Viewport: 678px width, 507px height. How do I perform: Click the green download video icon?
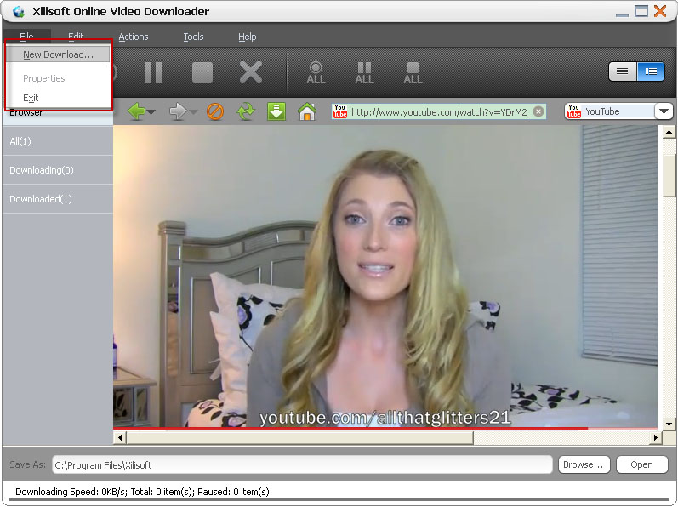276,112
